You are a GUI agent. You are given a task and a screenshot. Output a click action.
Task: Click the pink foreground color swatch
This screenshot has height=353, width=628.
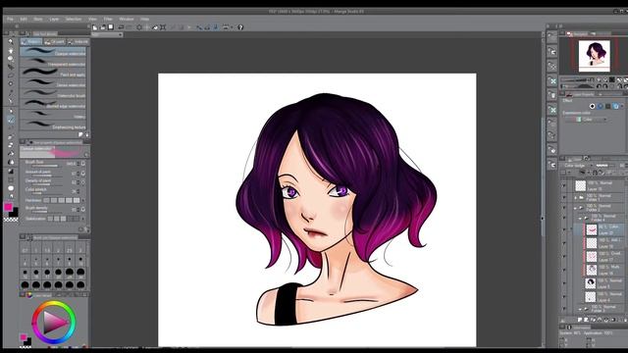coord(8,207)
